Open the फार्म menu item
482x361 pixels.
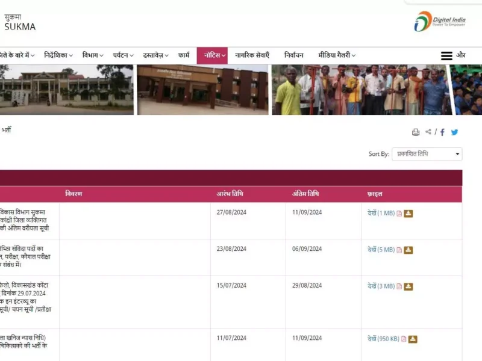184,55
